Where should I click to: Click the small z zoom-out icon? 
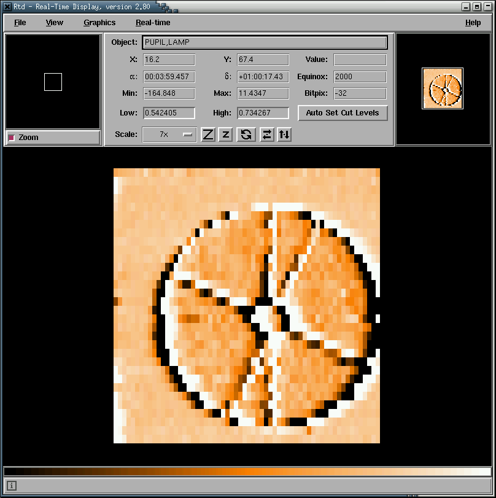[225, 134]
